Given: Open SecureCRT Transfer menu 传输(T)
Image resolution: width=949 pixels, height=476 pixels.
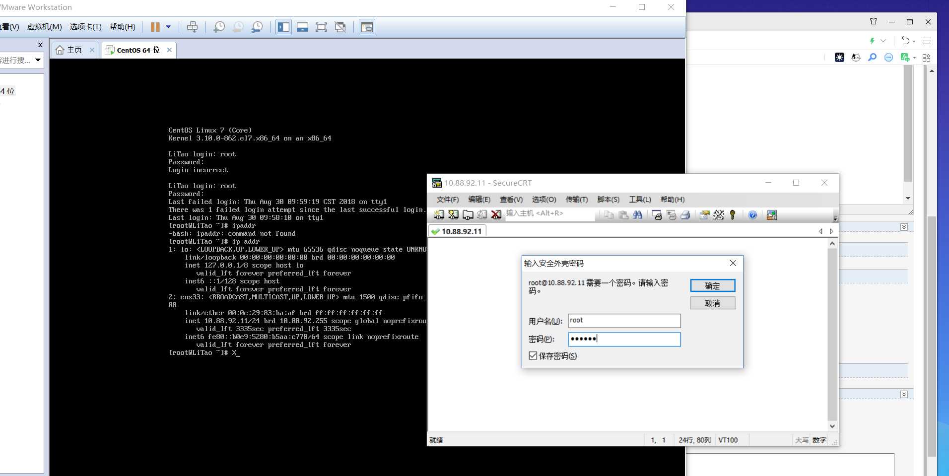Looking at the screenshot, I should point(577,200).
